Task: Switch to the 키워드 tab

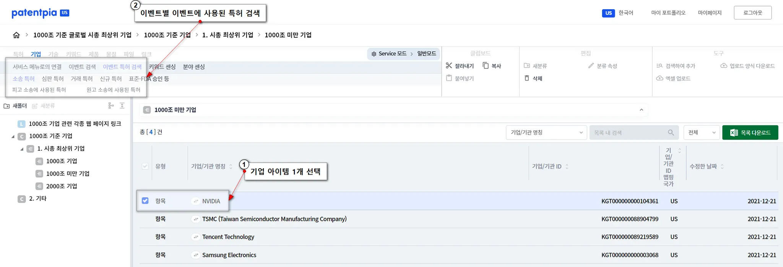Action: pyautogui.click(x=73, y=54)
